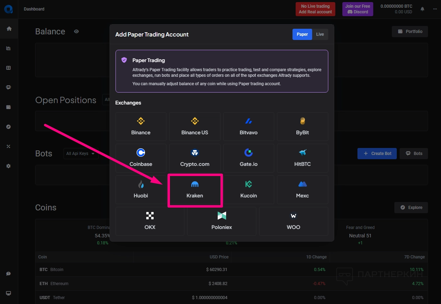Click the Create Bot button
Viewport: 441px width, 304px height.
(377, 154)
